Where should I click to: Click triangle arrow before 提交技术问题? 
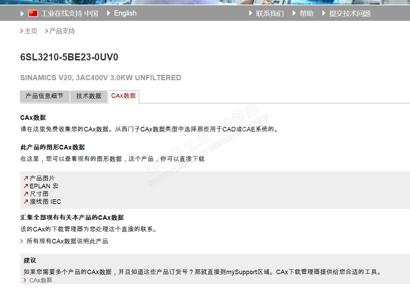pyautogui.click(x=324, y=13)
